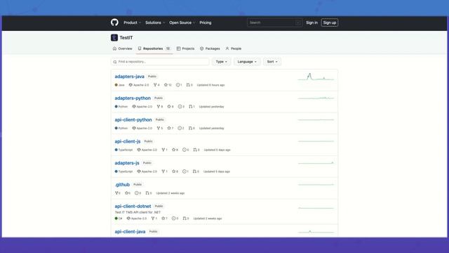The width and height of the screenshot is (449, 253).
Task: Click adapters-java pull requests icon
Action: (x=188, y=85)
